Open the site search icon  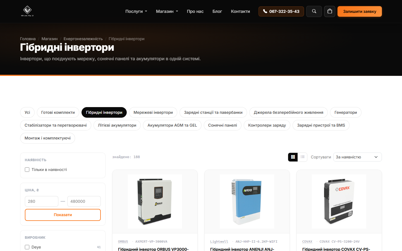tap(314, 11)
